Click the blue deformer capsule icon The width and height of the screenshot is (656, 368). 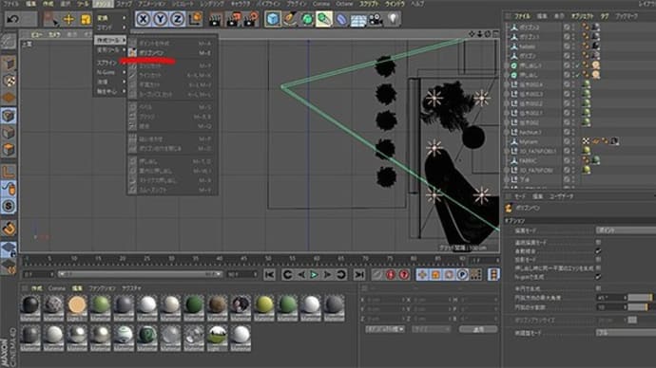click(x=341, y=19)
